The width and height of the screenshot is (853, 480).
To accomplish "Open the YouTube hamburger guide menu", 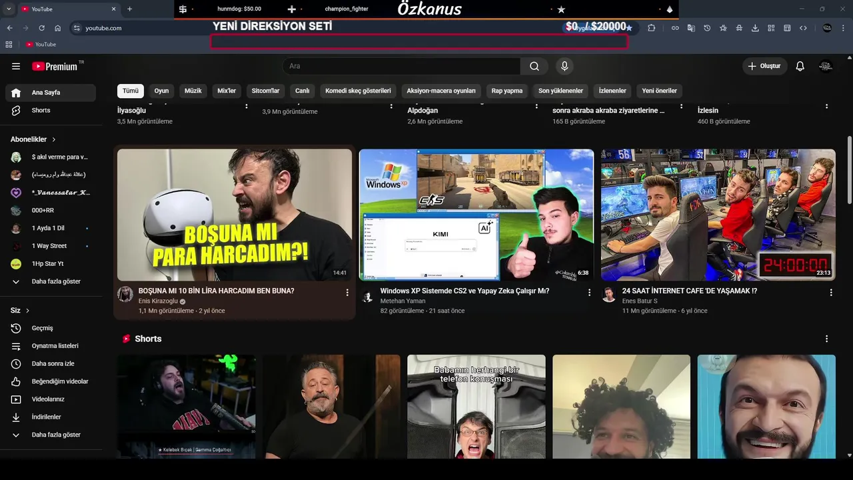I will [x=16, y=66].
